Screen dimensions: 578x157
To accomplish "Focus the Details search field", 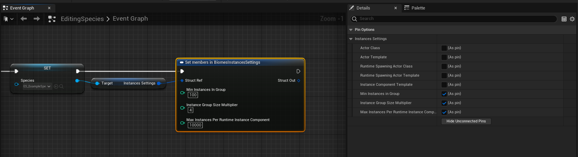I will coord(453,19).
